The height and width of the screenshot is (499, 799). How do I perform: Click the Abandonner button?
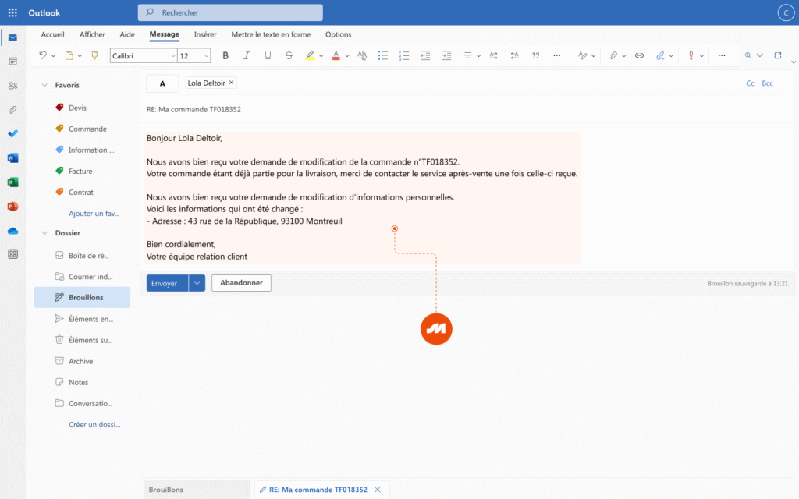click(x=241, y=283)
